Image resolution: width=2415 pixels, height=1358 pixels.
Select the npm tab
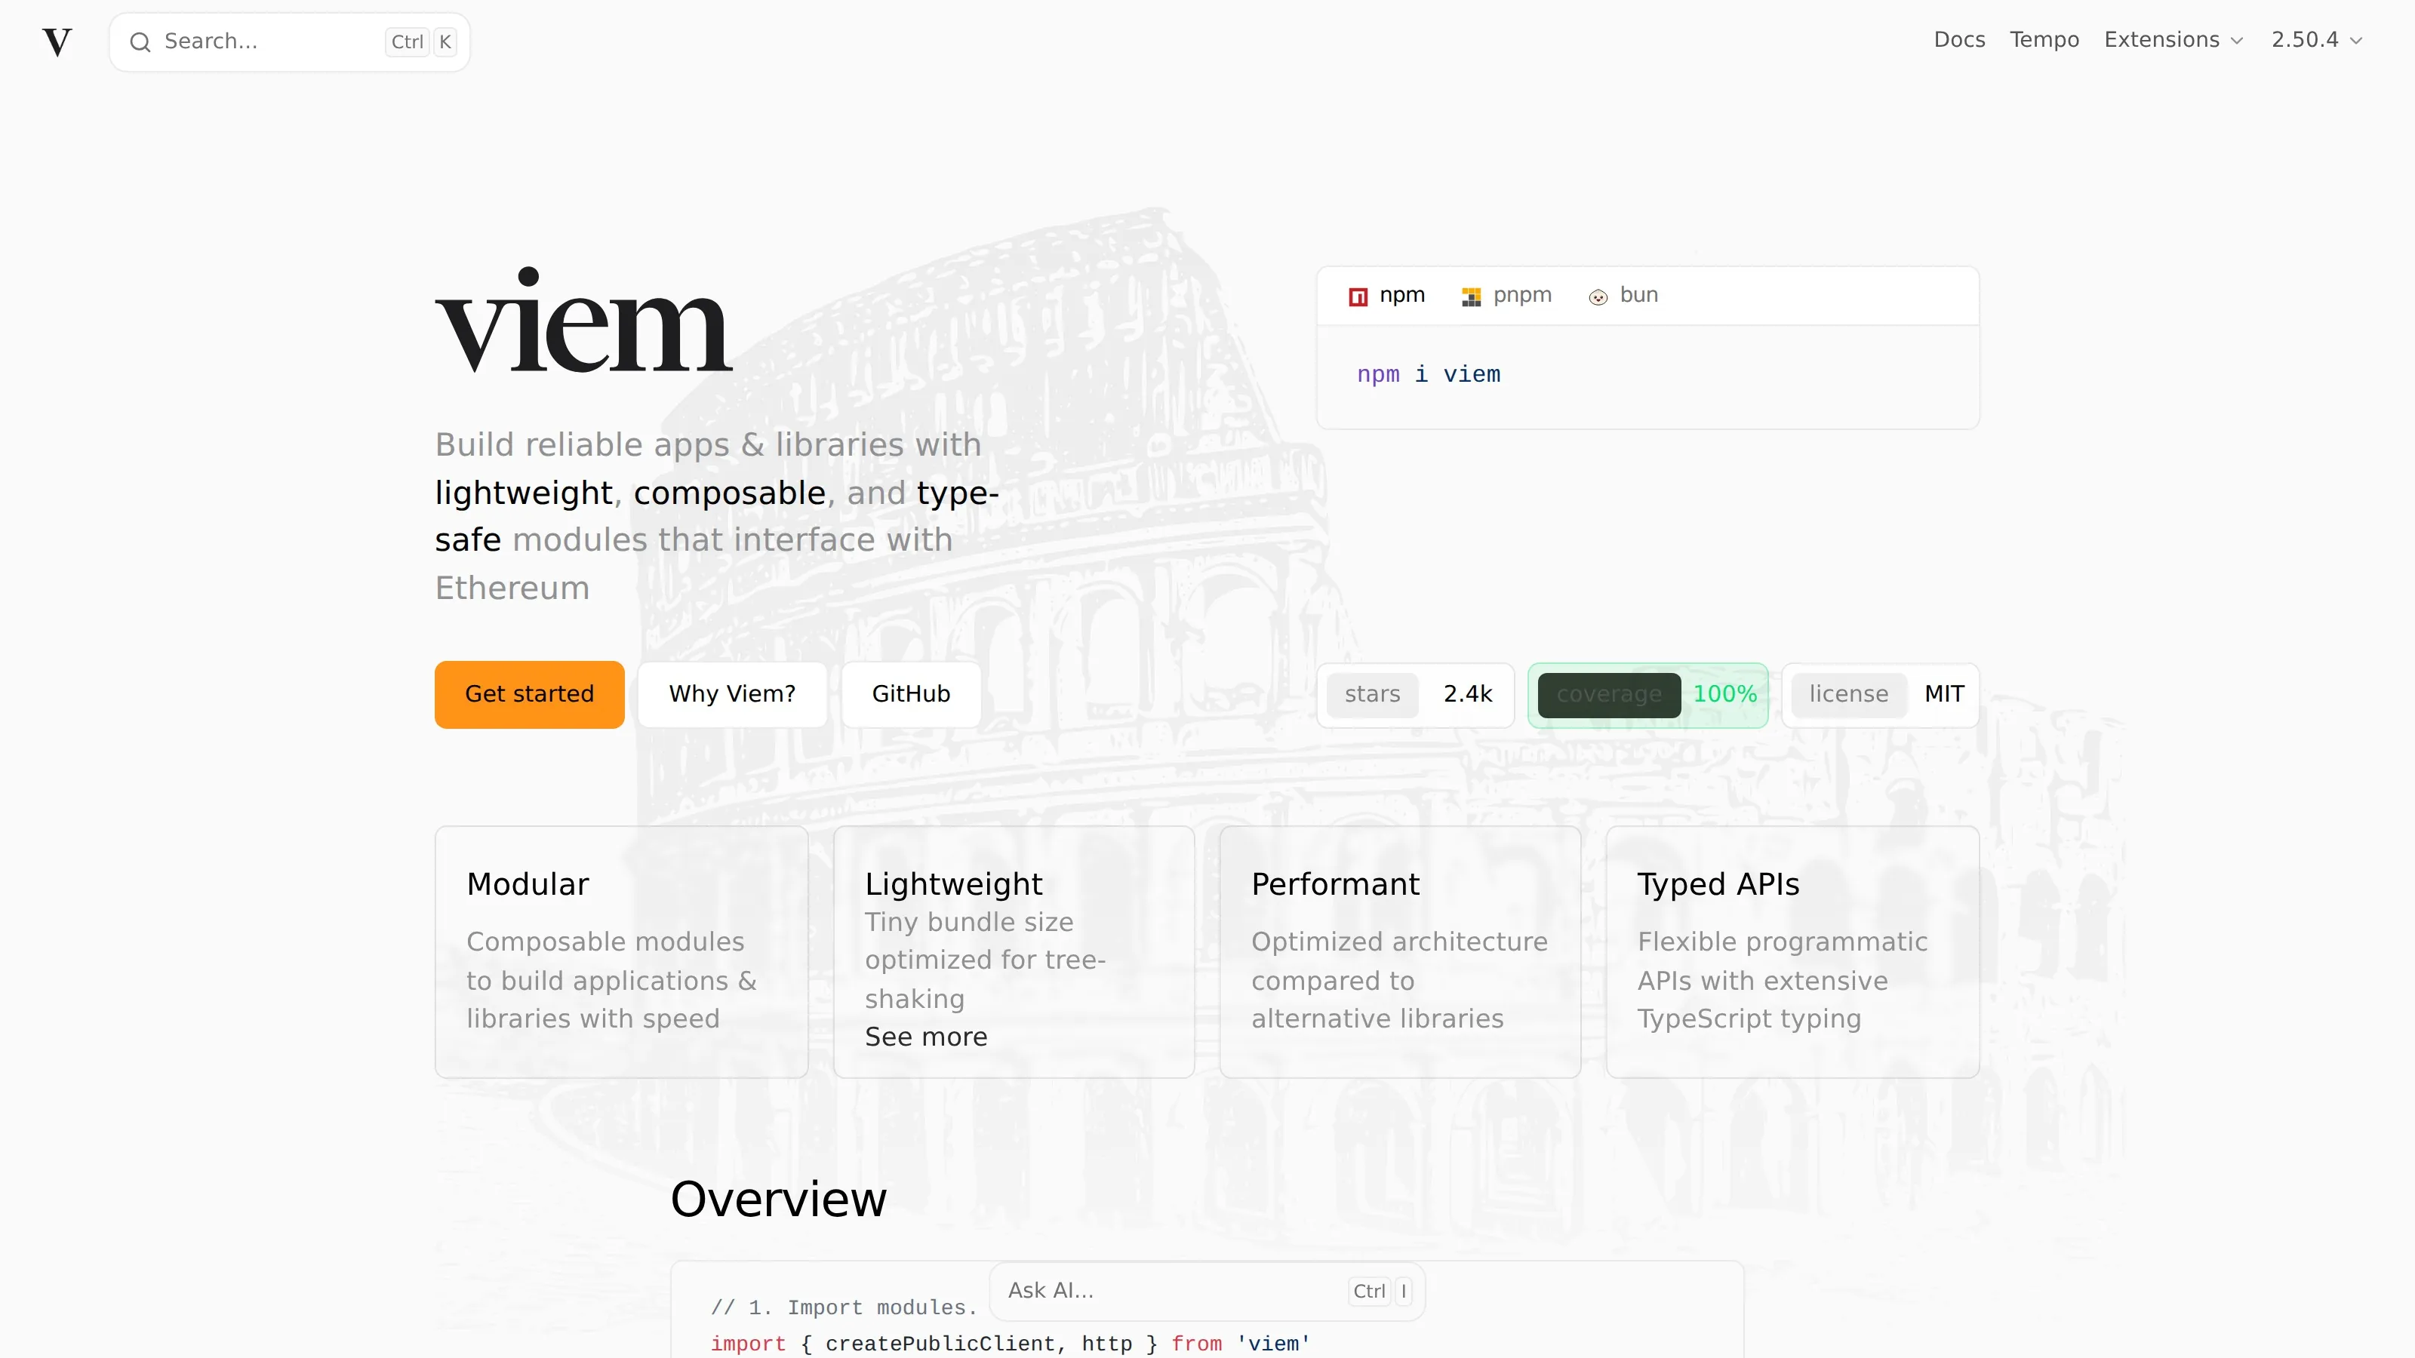tap(1386, 295)
